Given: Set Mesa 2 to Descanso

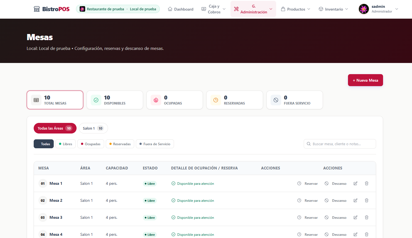Looking at the screenshot, I should 335,200.
